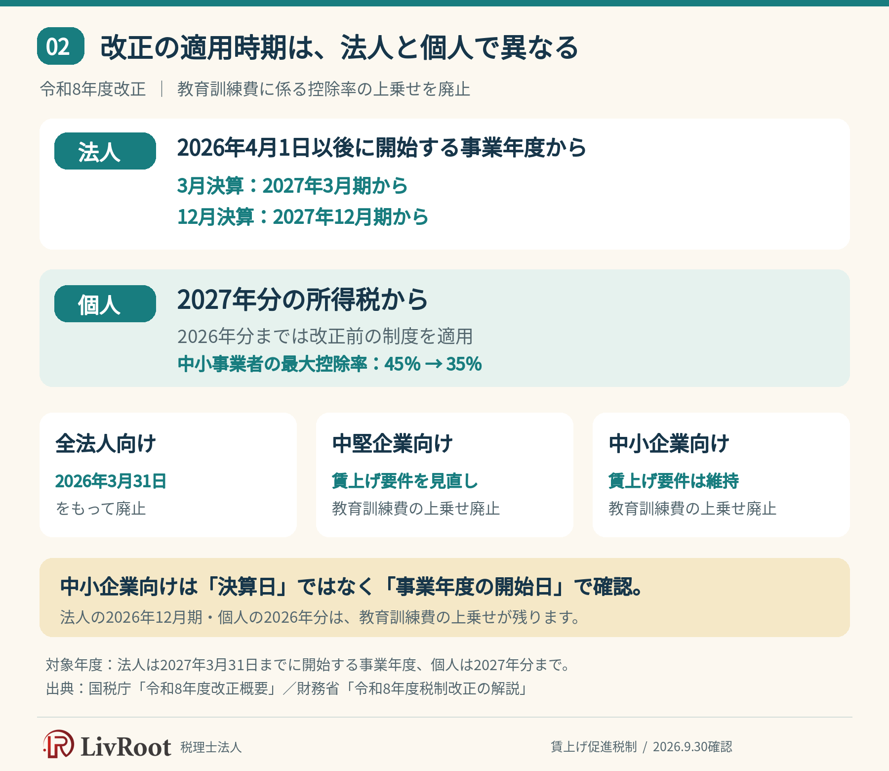The width and height of the screenshot is (889, 771).
Task: Click the 中小企業向け card title
Action: point(669,443)
